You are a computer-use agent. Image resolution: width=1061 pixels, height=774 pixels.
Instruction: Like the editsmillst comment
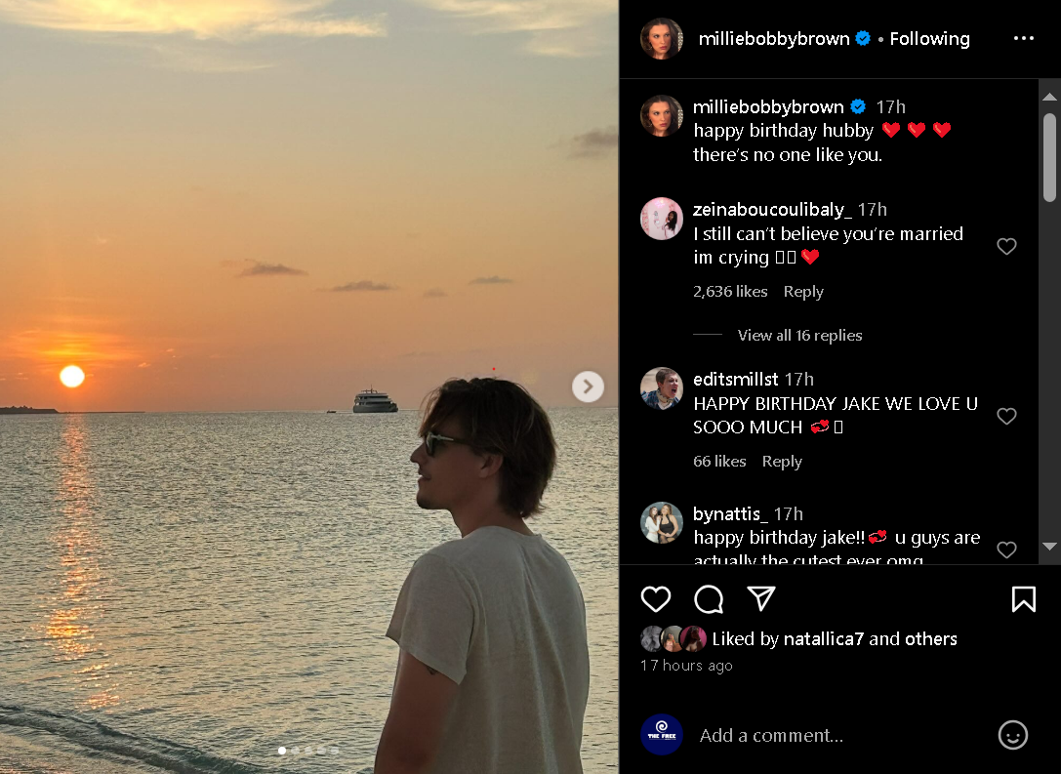(x=1006, y=417)
